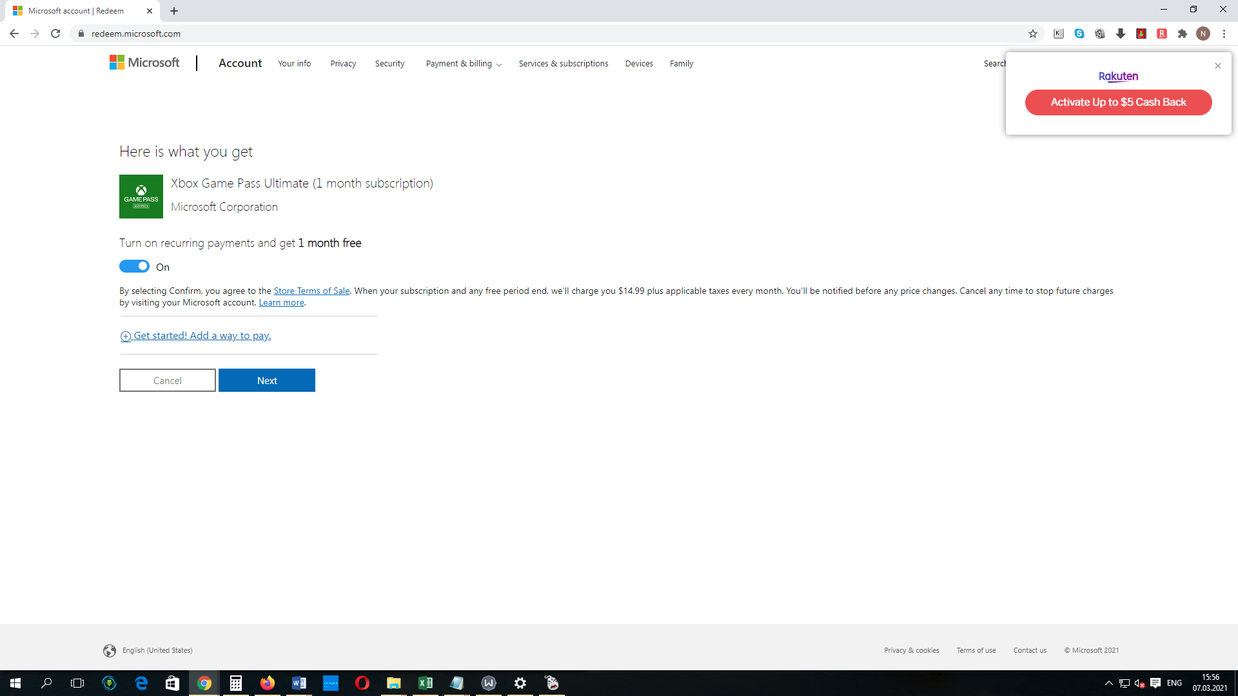Click the red R Rakuten extension icon

coord(1162,34)
